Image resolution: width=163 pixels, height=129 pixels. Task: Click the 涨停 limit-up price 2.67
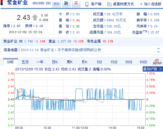click(x=17, y=26)
